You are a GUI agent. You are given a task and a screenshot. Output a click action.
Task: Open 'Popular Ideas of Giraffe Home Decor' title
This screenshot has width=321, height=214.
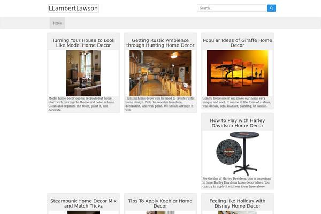[x=237, y=43]
